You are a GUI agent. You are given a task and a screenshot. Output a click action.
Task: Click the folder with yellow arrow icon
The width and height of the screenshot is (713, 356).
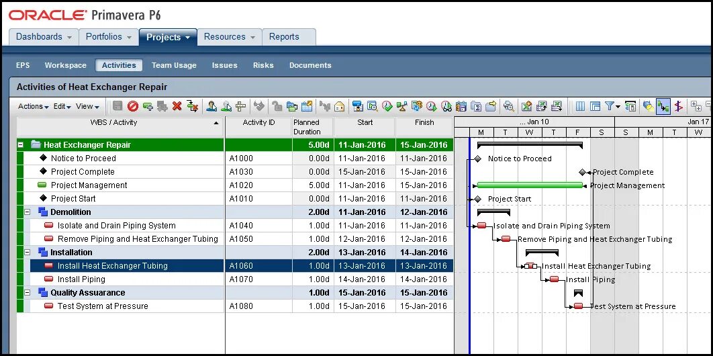[491, 106]
